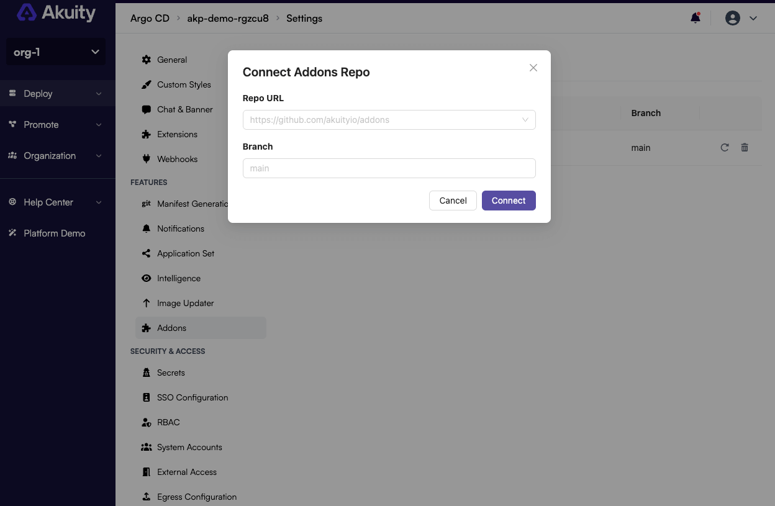Expand the Help Center section
The image size is (775, 506).
(x=56, y=202)
